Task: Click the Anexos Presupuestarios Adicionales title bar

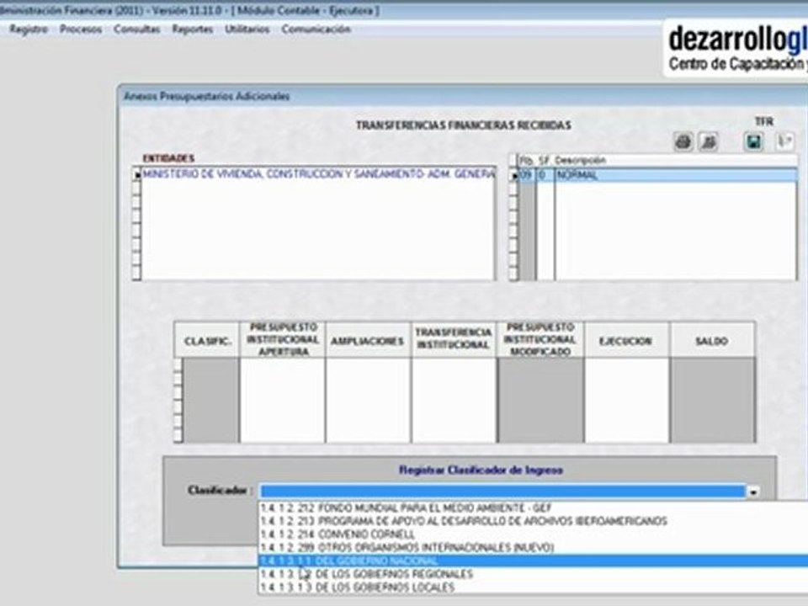Action: click(463, 96)
